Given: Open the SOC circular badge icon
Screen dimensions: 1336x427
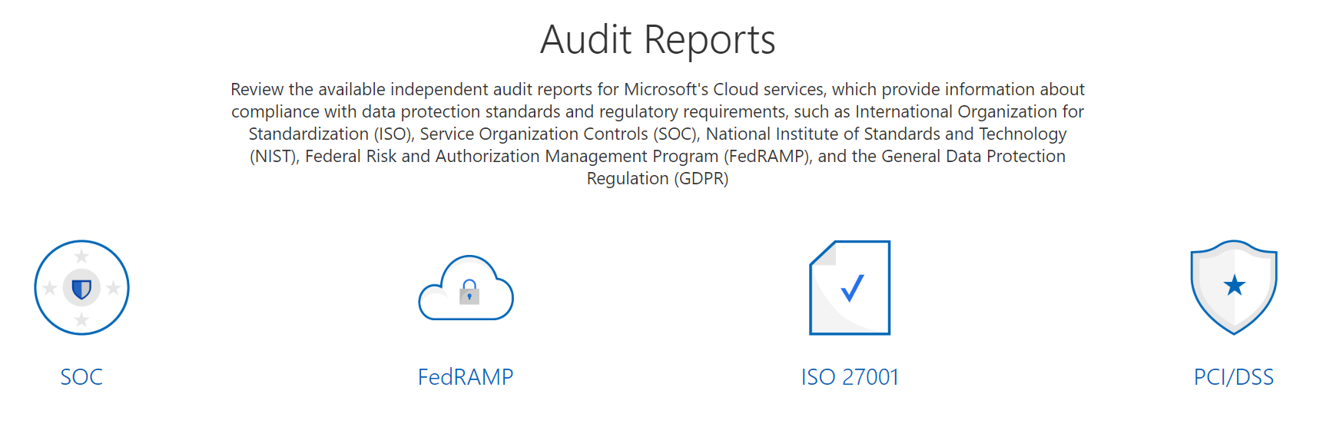Looking at the screenshot, I should click(x=81, y=287).
